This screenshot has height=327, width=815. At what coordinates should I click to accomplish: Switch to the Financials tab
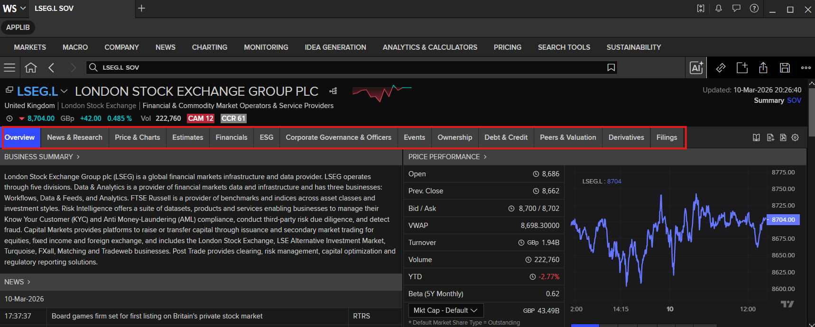232,137
